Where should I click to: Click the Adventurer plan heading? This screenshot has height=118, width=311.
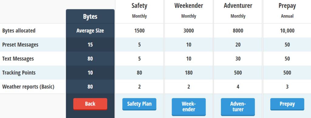pyautogui.click(x=238, y=6)
